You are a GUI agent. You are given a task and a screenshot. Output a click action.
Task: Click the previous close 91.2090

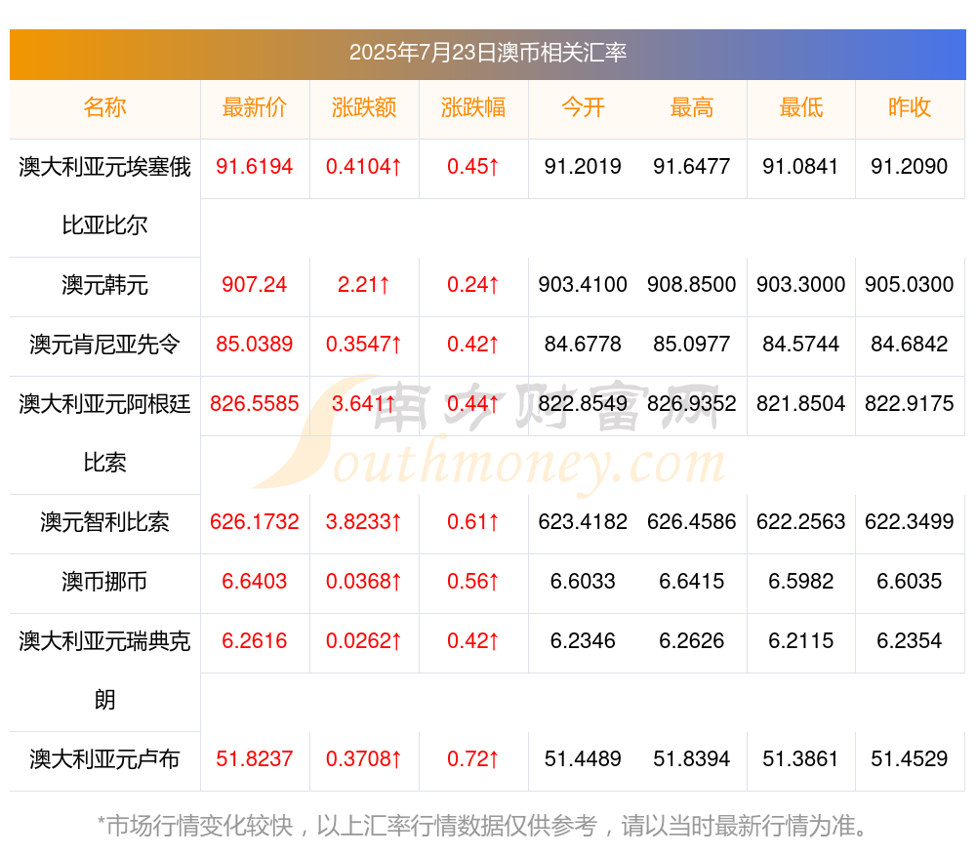coord(910,167)
